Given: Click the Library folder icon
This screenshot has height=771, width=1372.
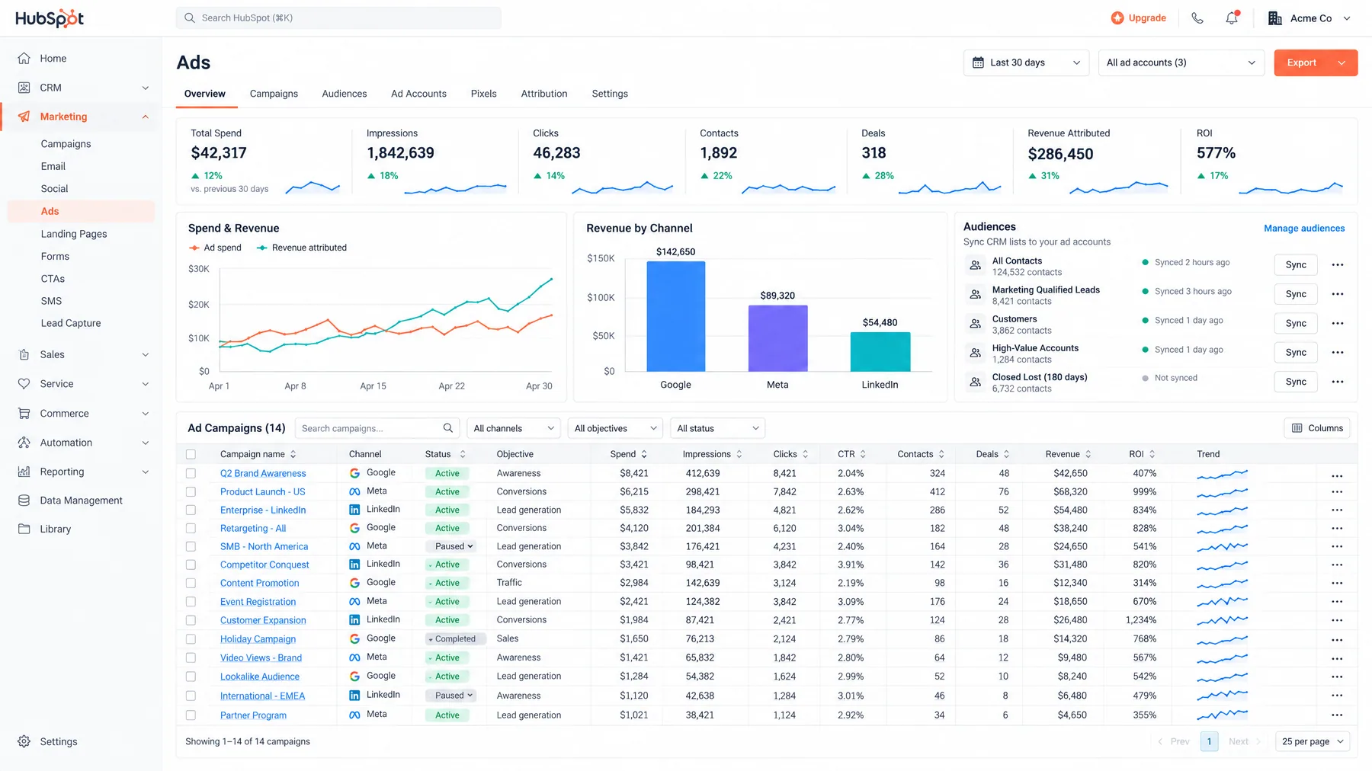Looking at the screenshot, I should (24, 529).
